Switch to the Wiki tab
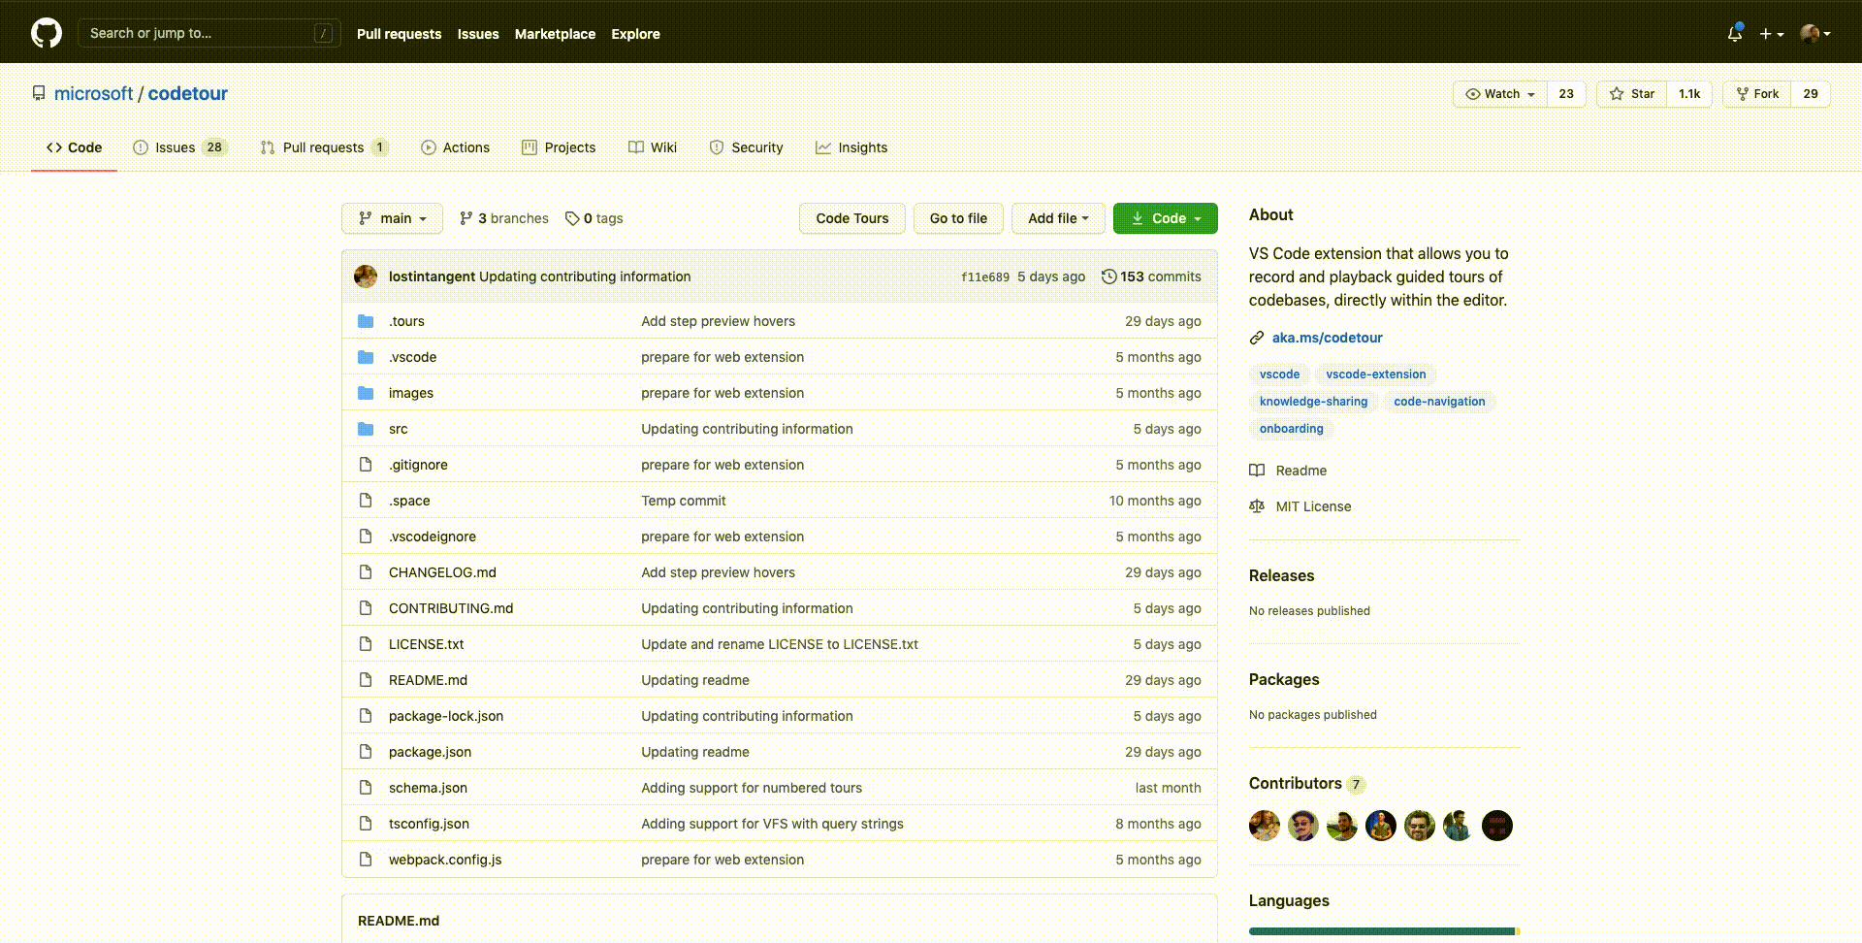 (653, 147)
